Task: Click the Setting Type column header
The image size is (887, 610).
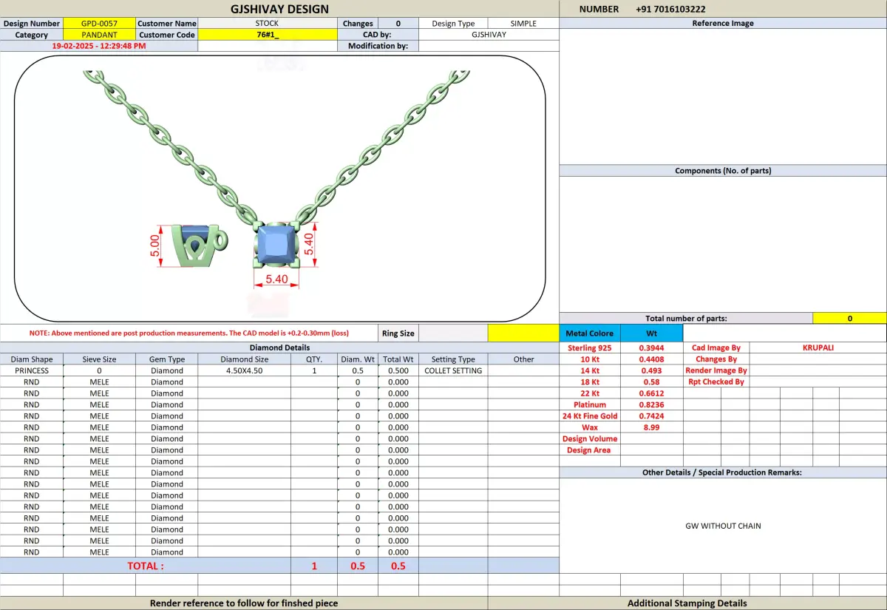Action: 453,359
